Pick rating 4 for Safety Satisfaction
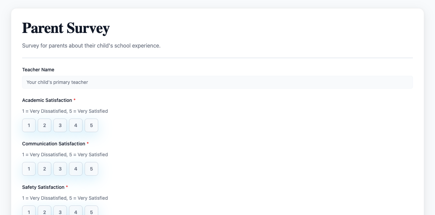The width and height of the screenshot is (435, 215). coord(75,212)
